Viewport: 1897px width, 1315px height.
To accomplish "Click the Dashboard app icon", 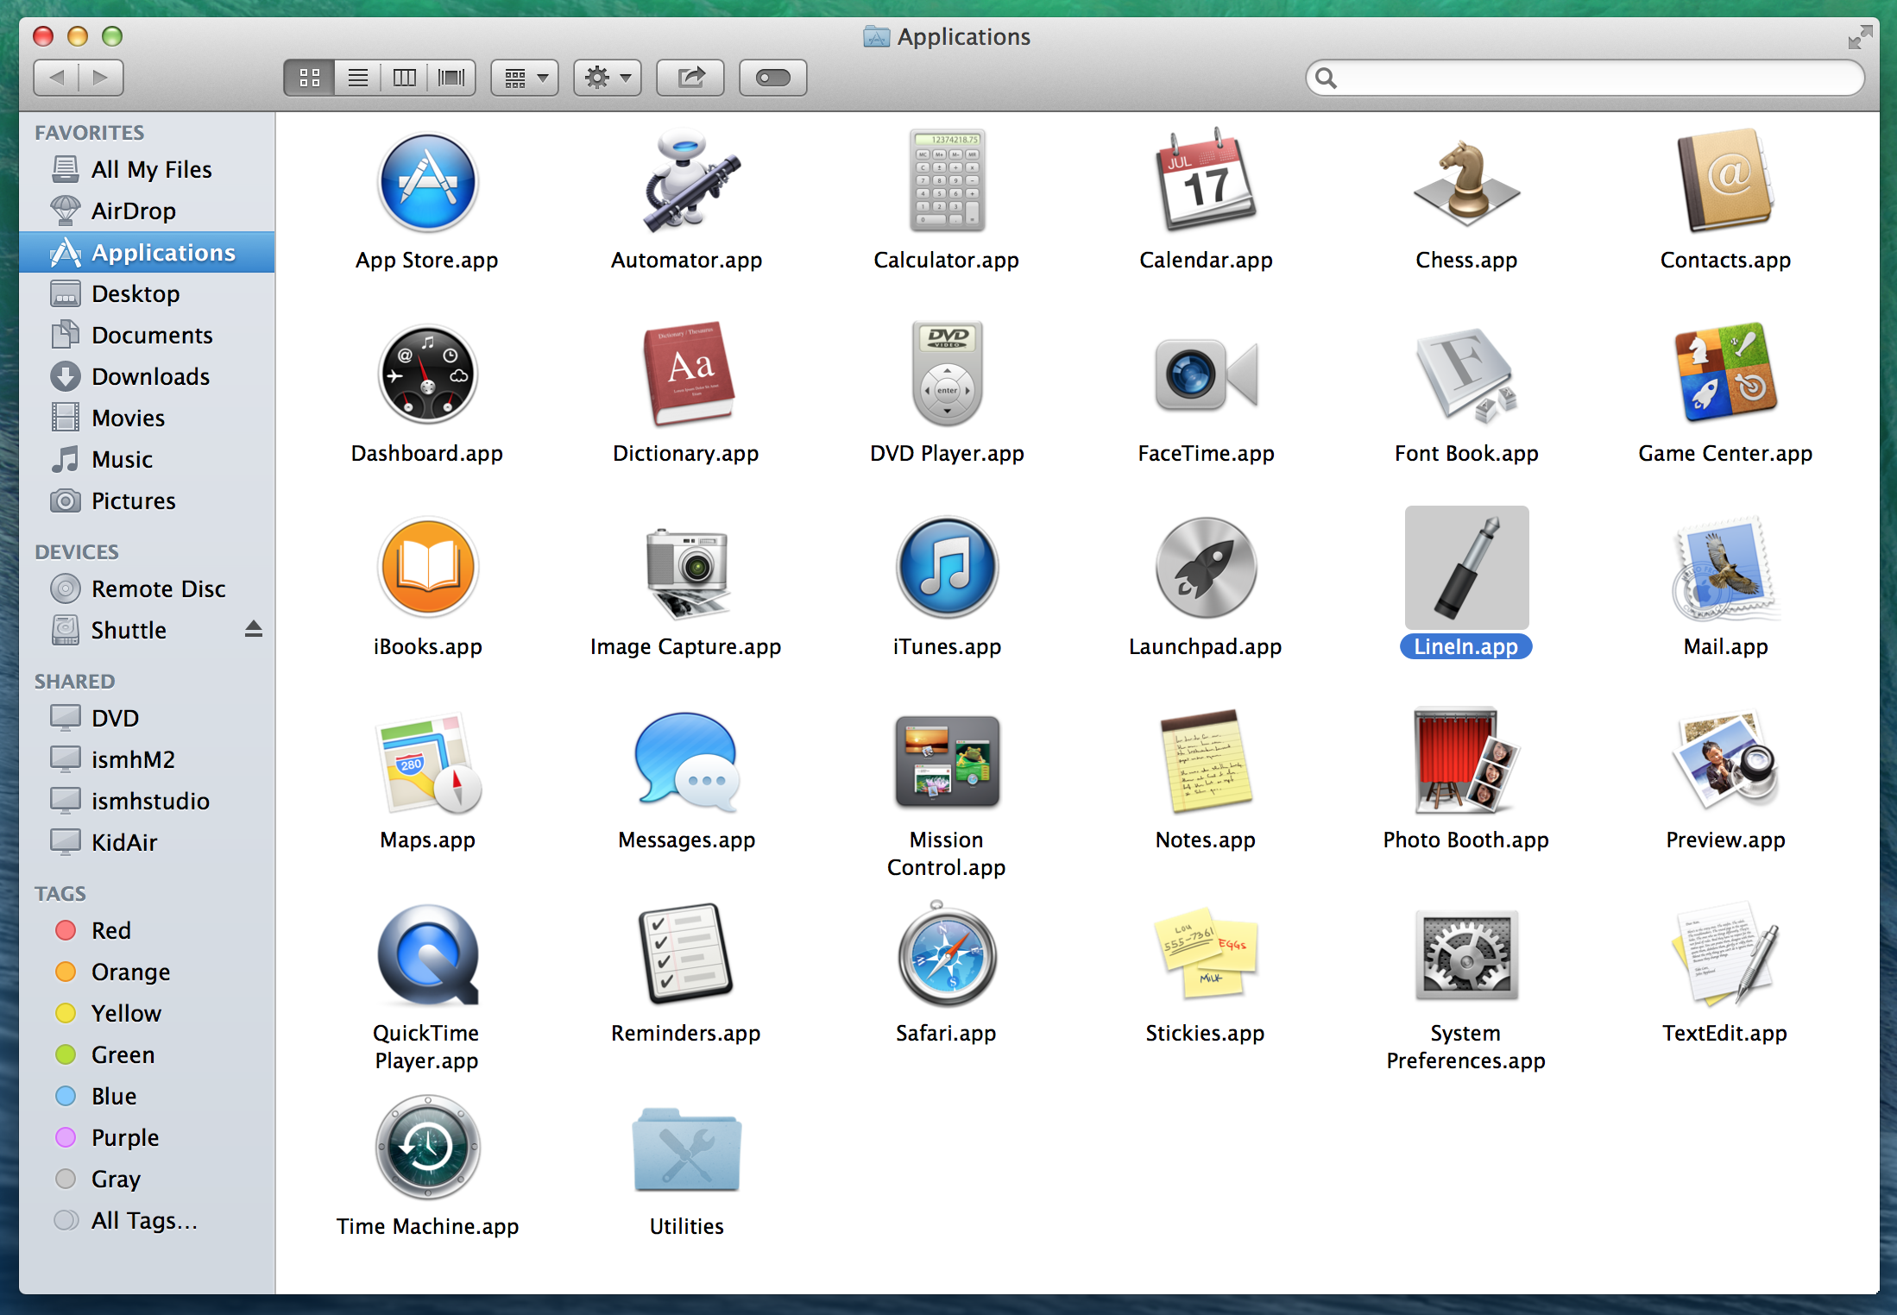I will click(x=428, y=374).
